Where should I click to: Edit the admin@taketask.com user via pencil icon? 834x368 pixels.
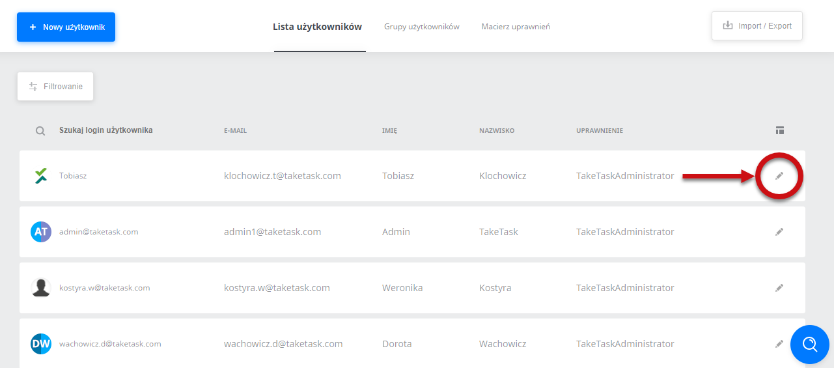pos(779,232)
